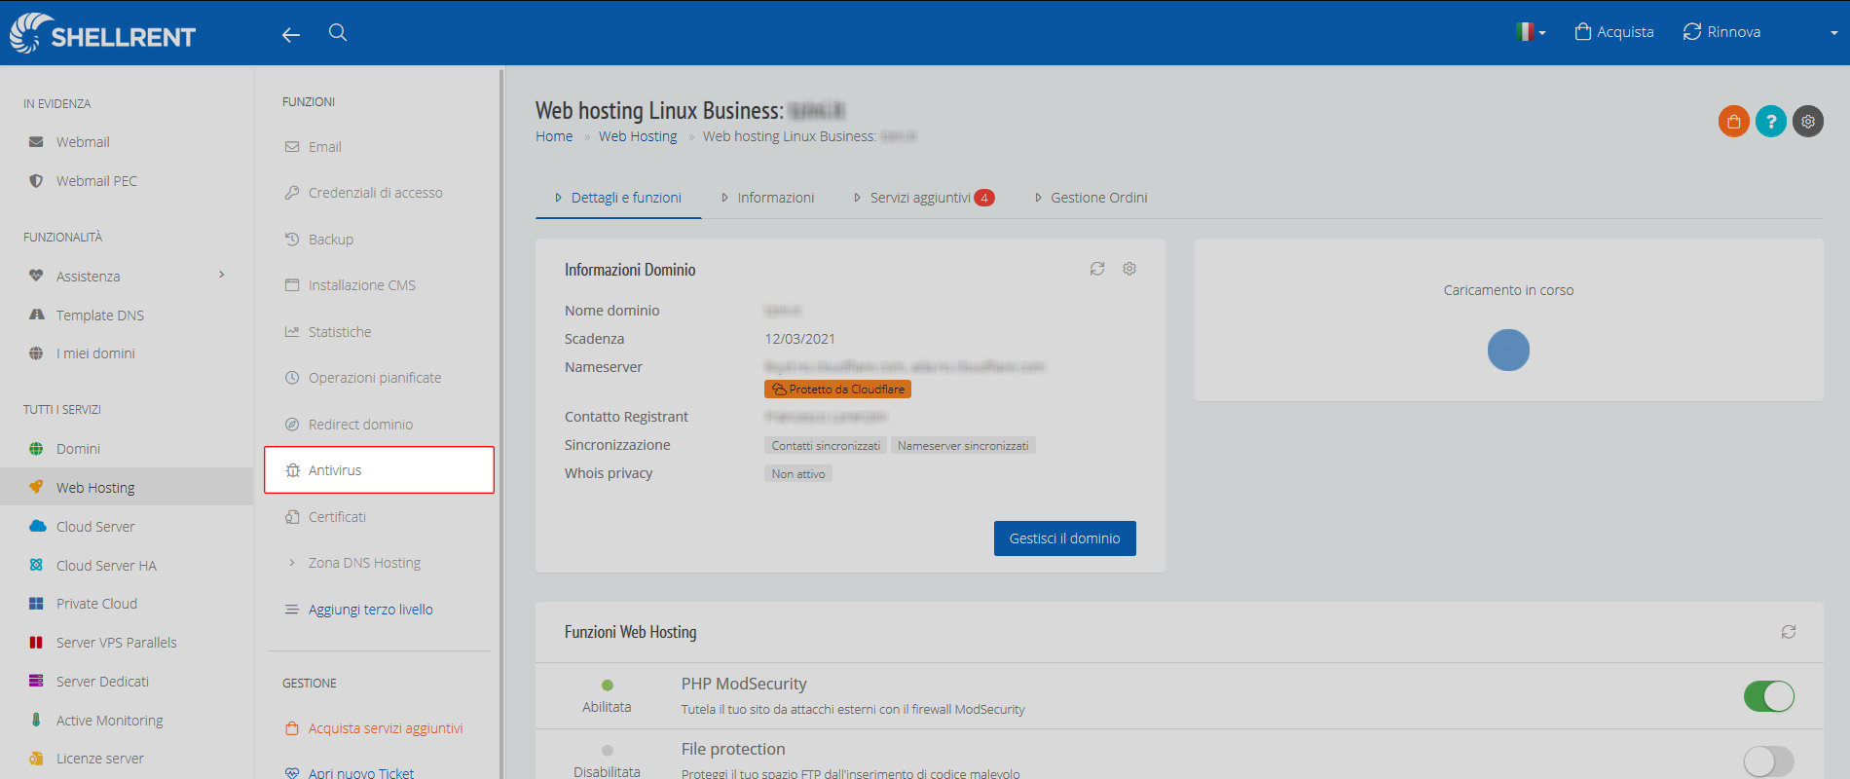The height and width of the screenshot is (779, 1850).
Task: Click the Server Dedicati icon
Action: pyautogui.click(x=36, y=681)
